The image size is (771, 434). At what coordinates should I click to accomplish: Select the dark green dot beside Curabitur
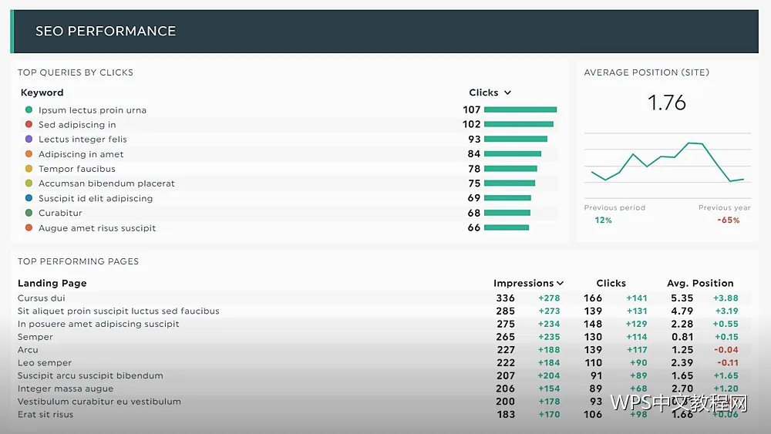click(x=29, y=213)
